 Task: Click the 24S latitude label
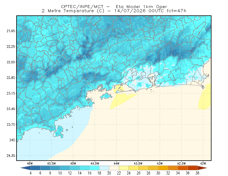pyautogui.click(x=12, y=140)
